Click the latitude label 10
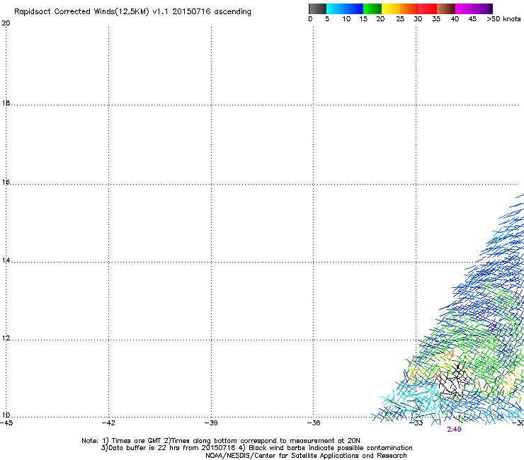This screenshot has height=460, width=524. click(6, 415)
